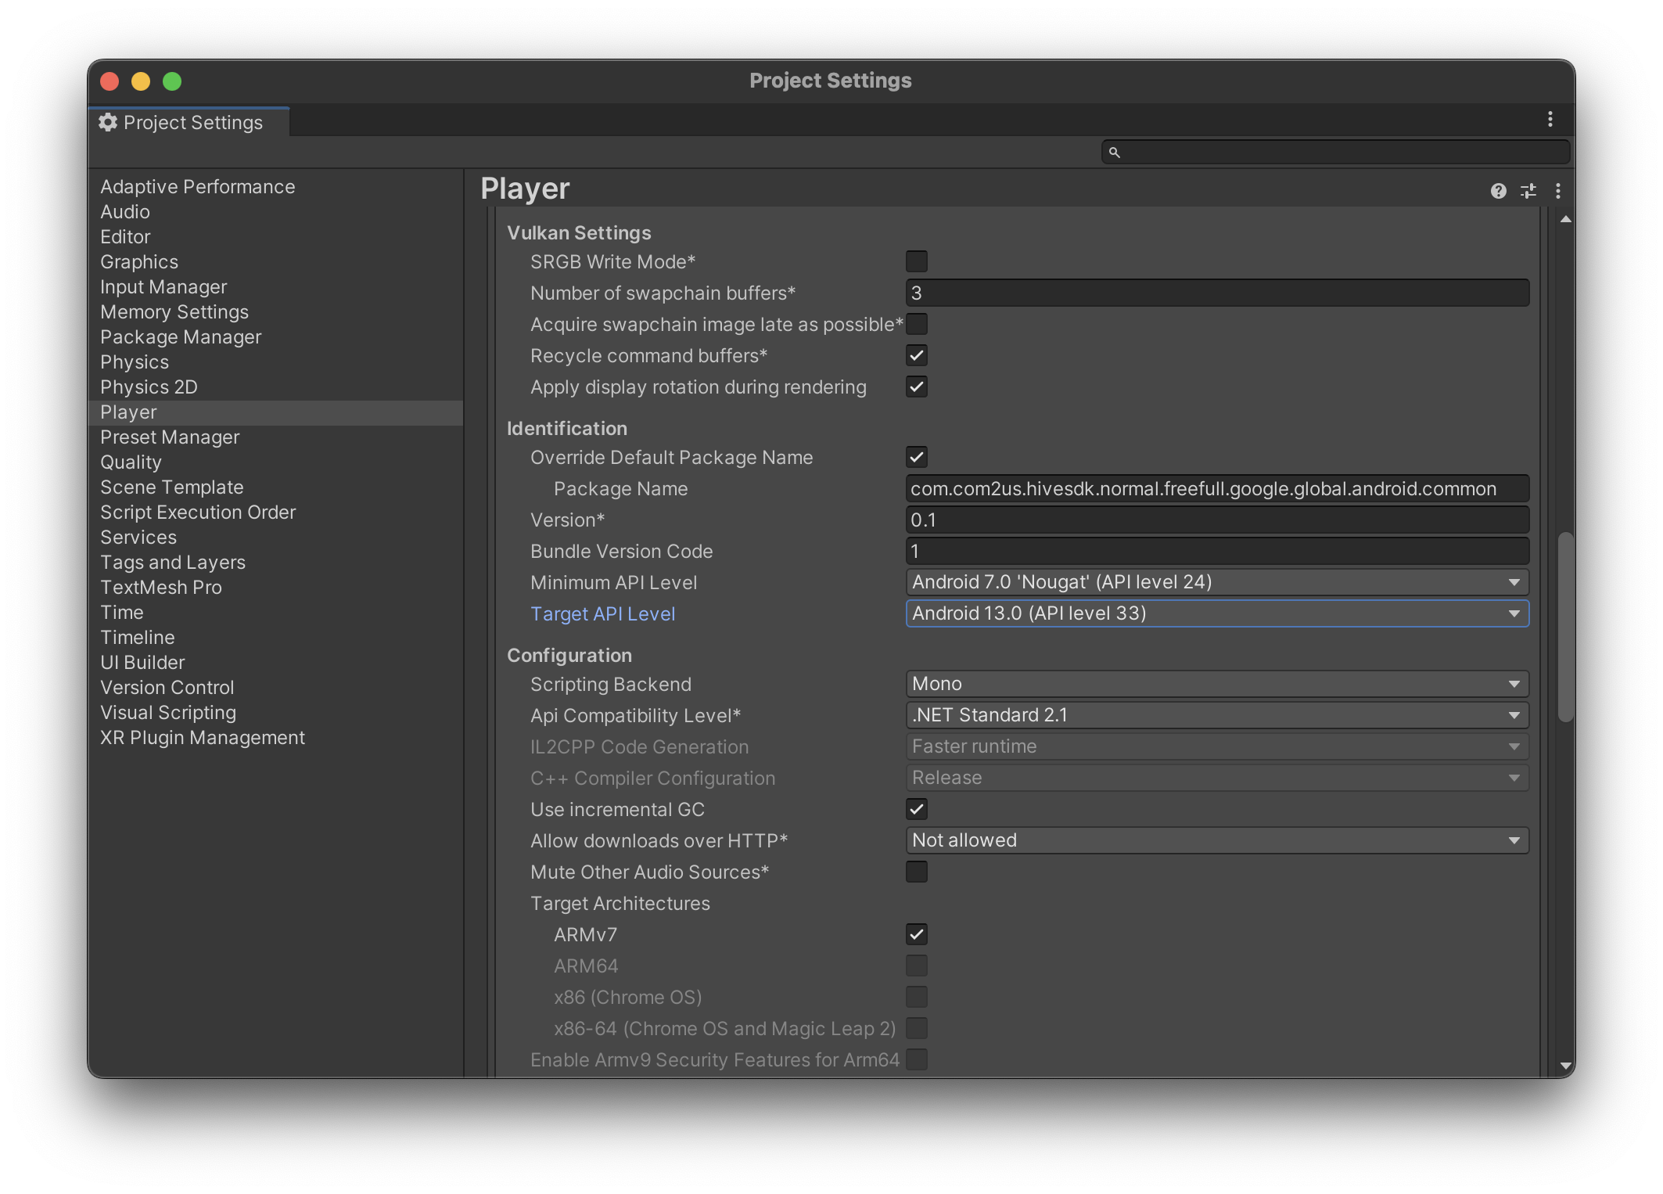Open the Player panel three-dot menu
Viewport: 1663px width, 1194px height.
pos(1557,191)
